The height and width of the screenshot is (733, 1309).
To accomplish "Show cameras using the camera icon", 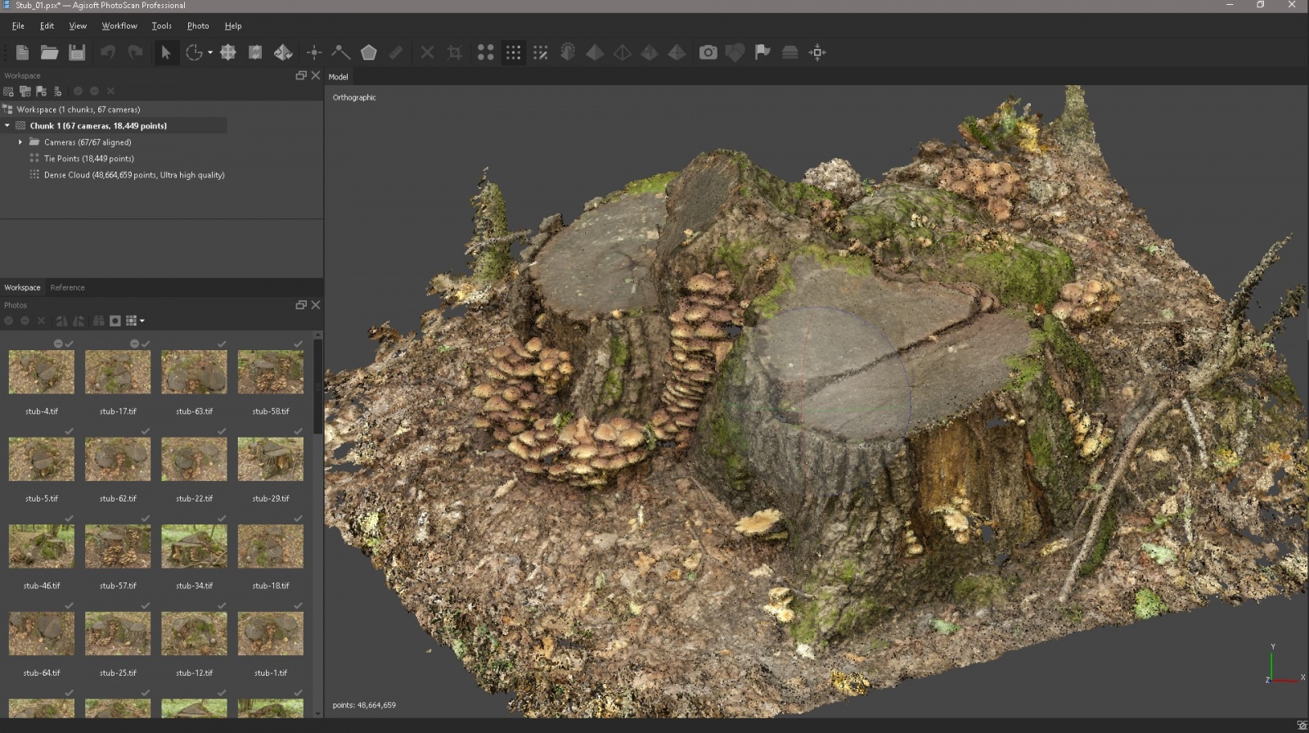I will point(708,52).
